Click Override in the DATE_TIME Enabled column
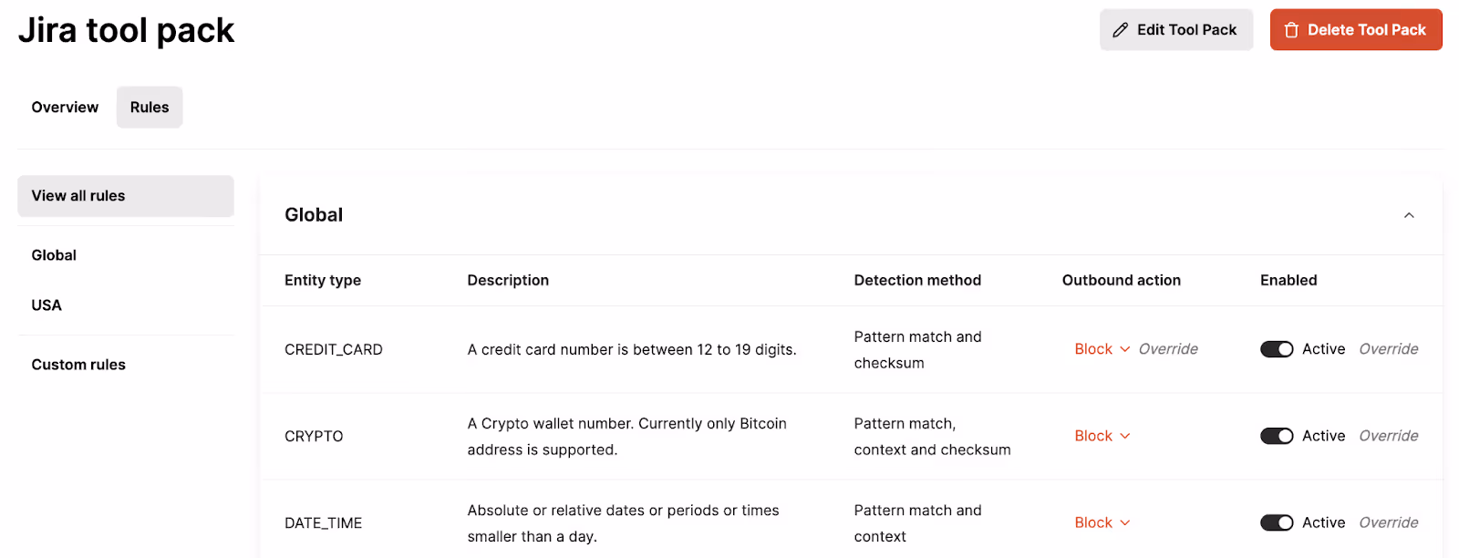The height and width of the screenshot is (558, 1459). click(1388, 522)
